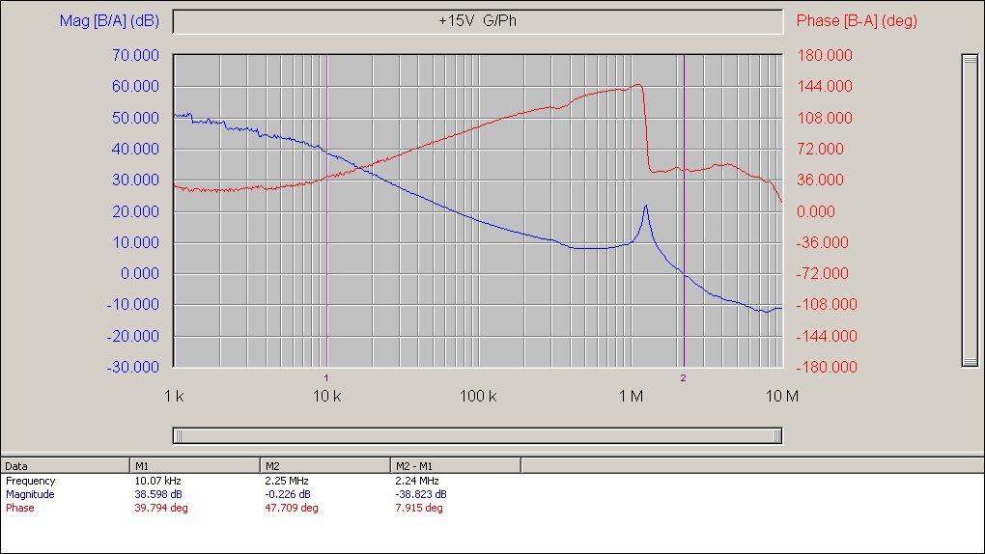Click the top handle of vertical scrollbar
The image size is (985, 554).
[x=970, y=60]
